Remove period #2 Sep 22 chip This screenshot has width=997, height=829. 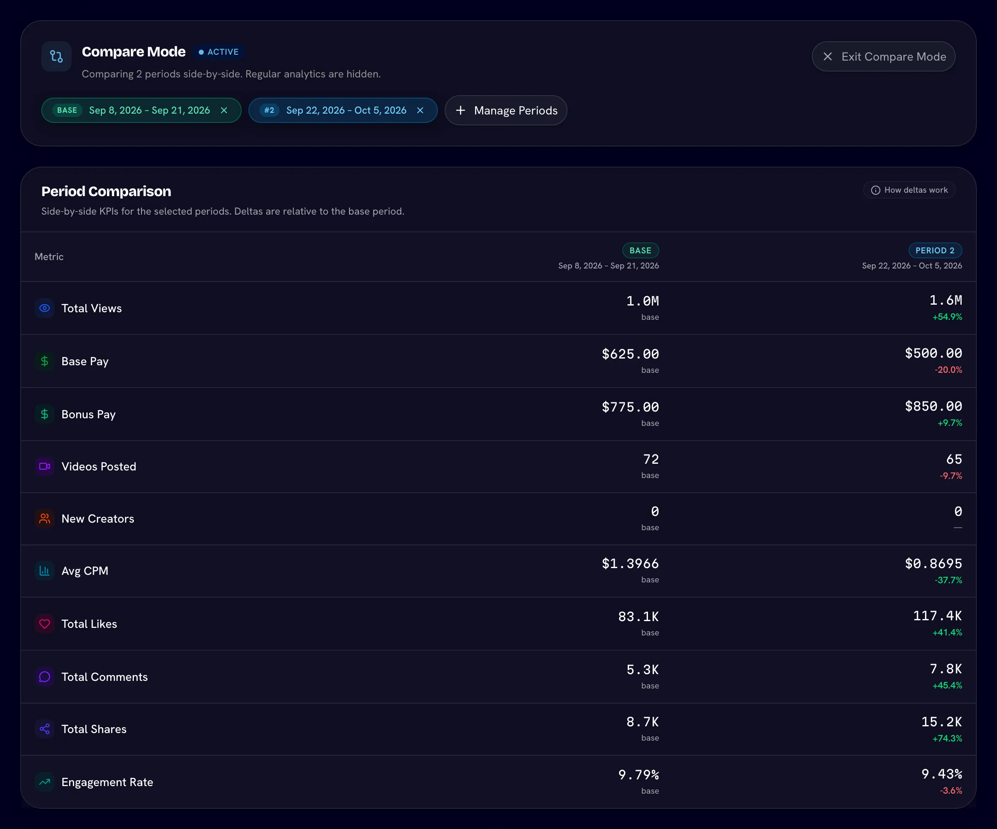(x=420, y=110)
